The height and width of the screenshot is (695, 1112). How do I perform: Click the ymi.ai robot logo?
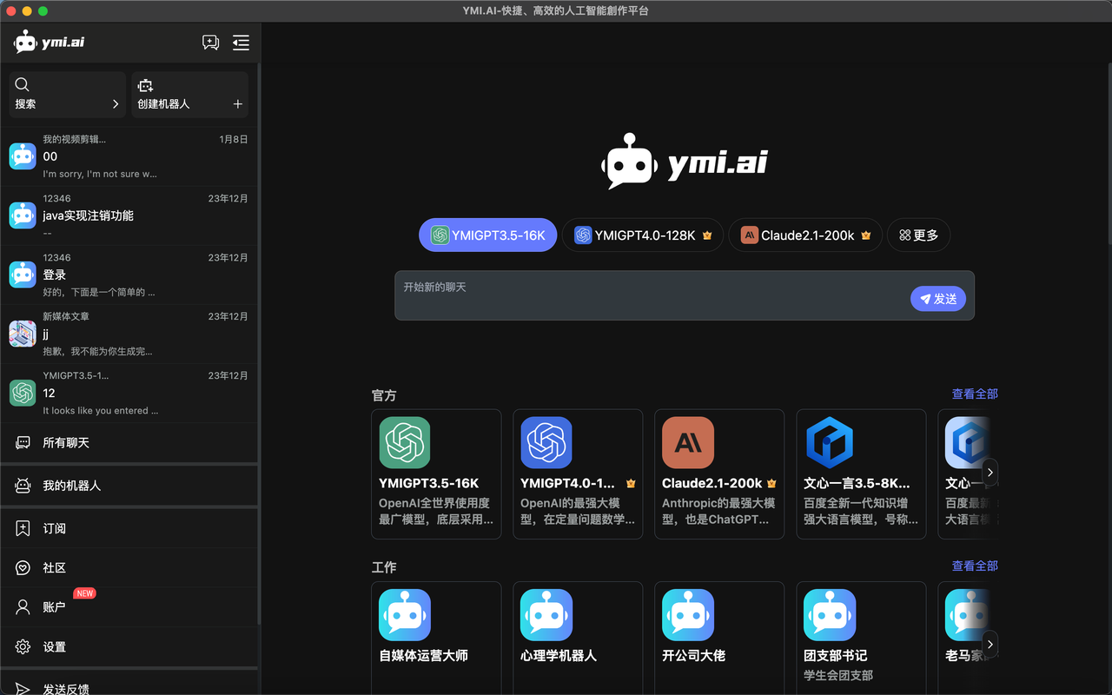coord(24,41)
